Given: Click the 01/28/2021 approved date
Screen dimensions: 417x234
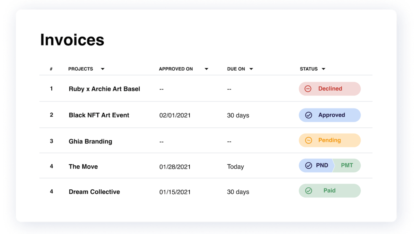Looking at the screenshot, I should [x=175, y=167].
